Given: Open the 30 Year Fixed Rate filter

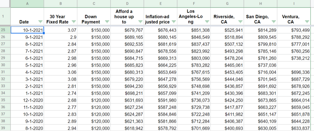Looking at the screenshot, I should pyautogui.click(x=74, y=22).
